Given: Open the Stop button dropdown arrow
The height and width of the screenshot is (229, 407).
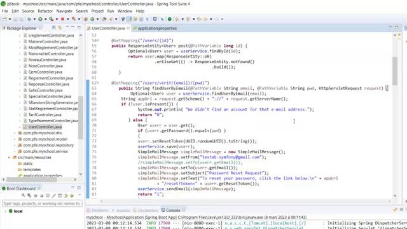Looking at the screenshot, I should [x=68, y=19].
